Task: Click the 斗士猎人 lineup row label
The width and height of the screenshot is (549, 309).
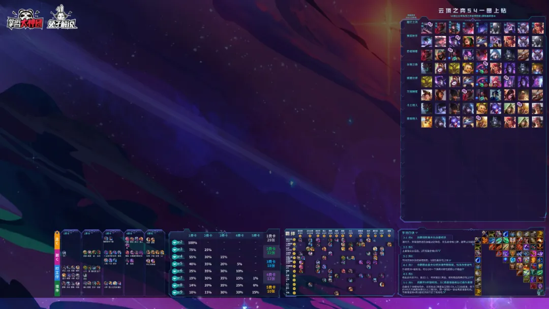Action: [x=412, y=105]
